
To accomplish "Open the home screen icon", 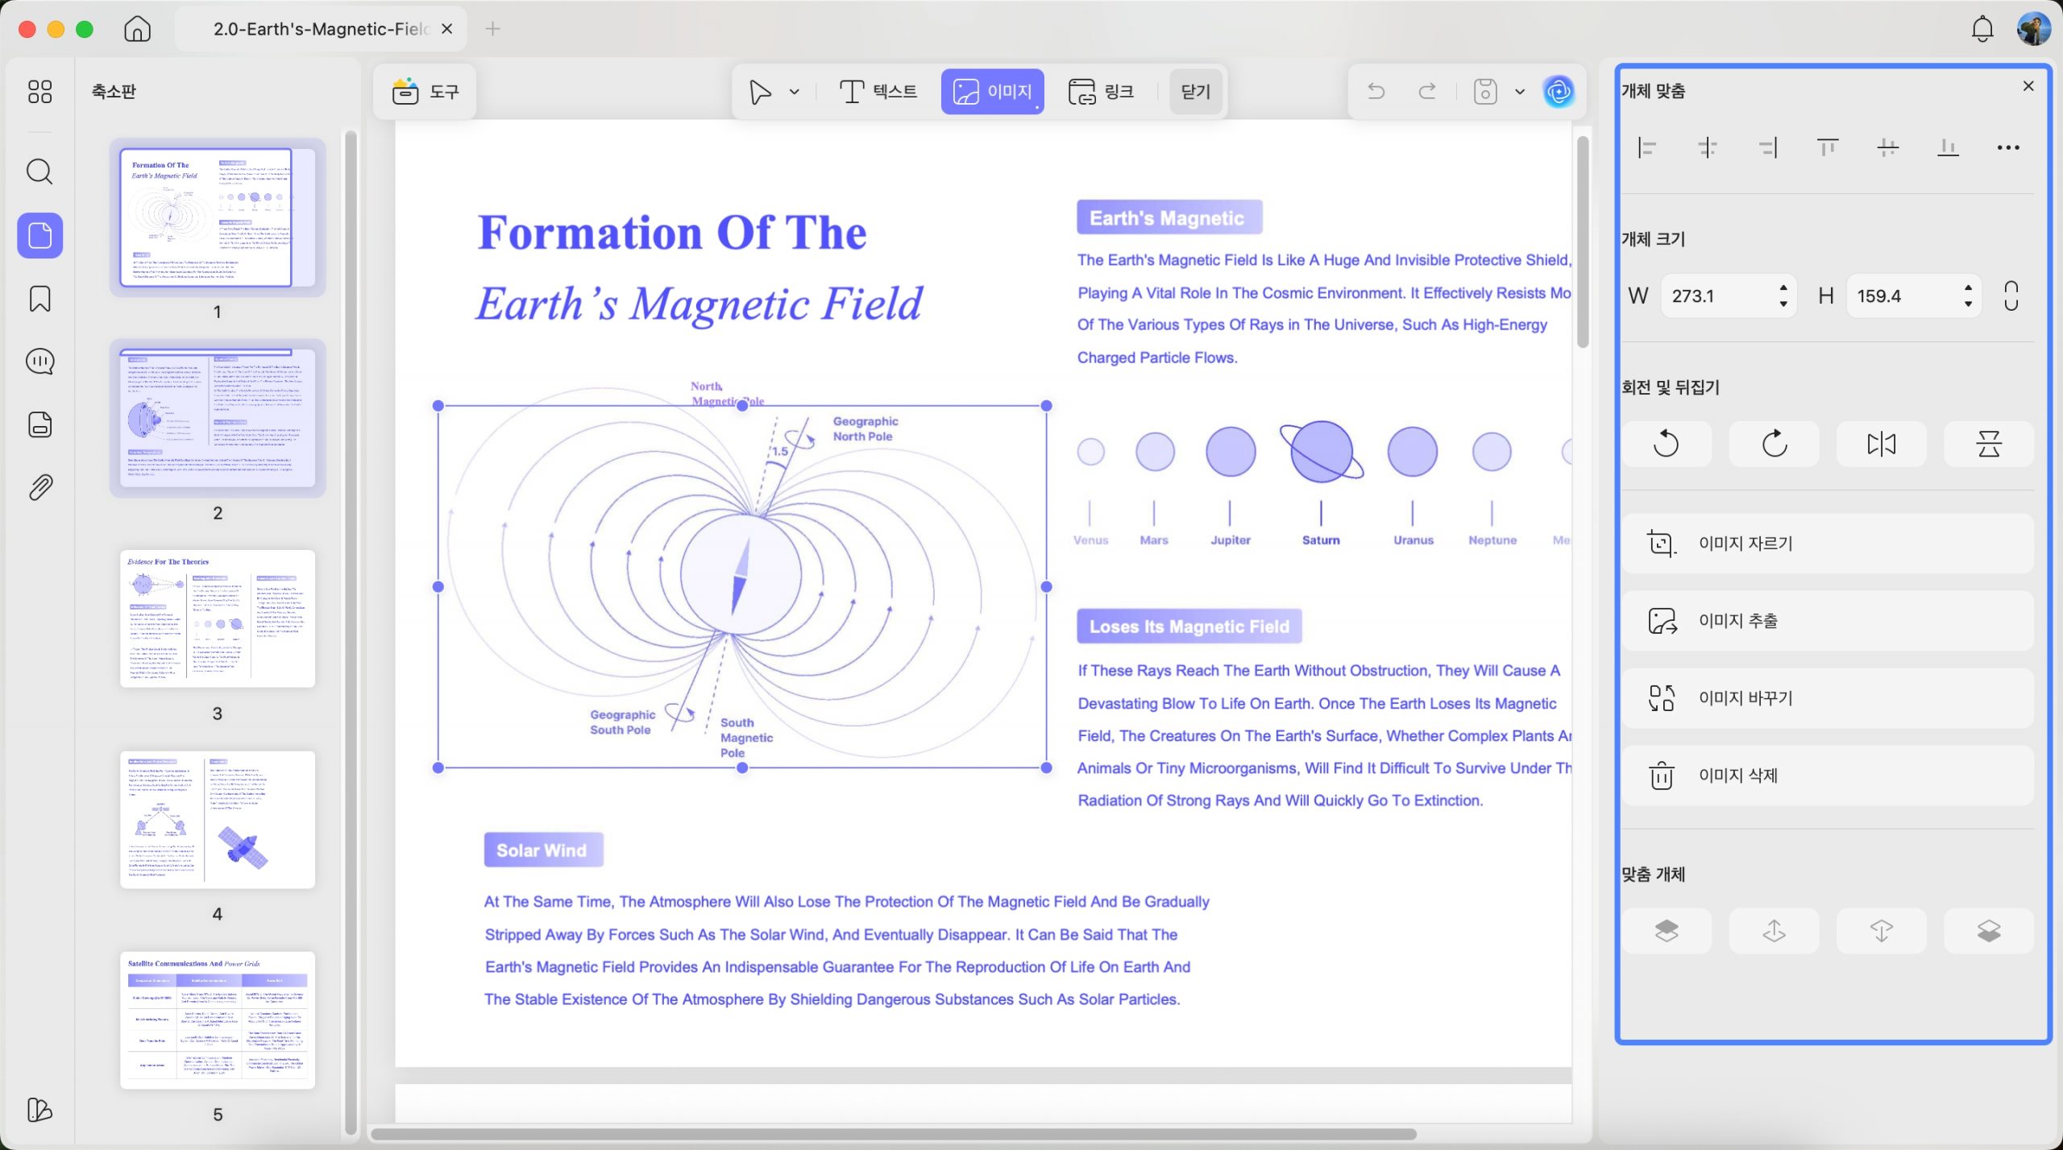I will (138, 29).
